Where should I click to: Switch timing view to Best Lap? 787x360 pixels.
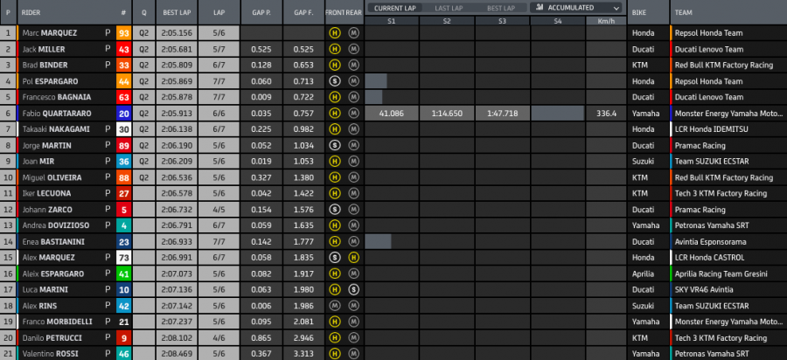click(502, 8)
